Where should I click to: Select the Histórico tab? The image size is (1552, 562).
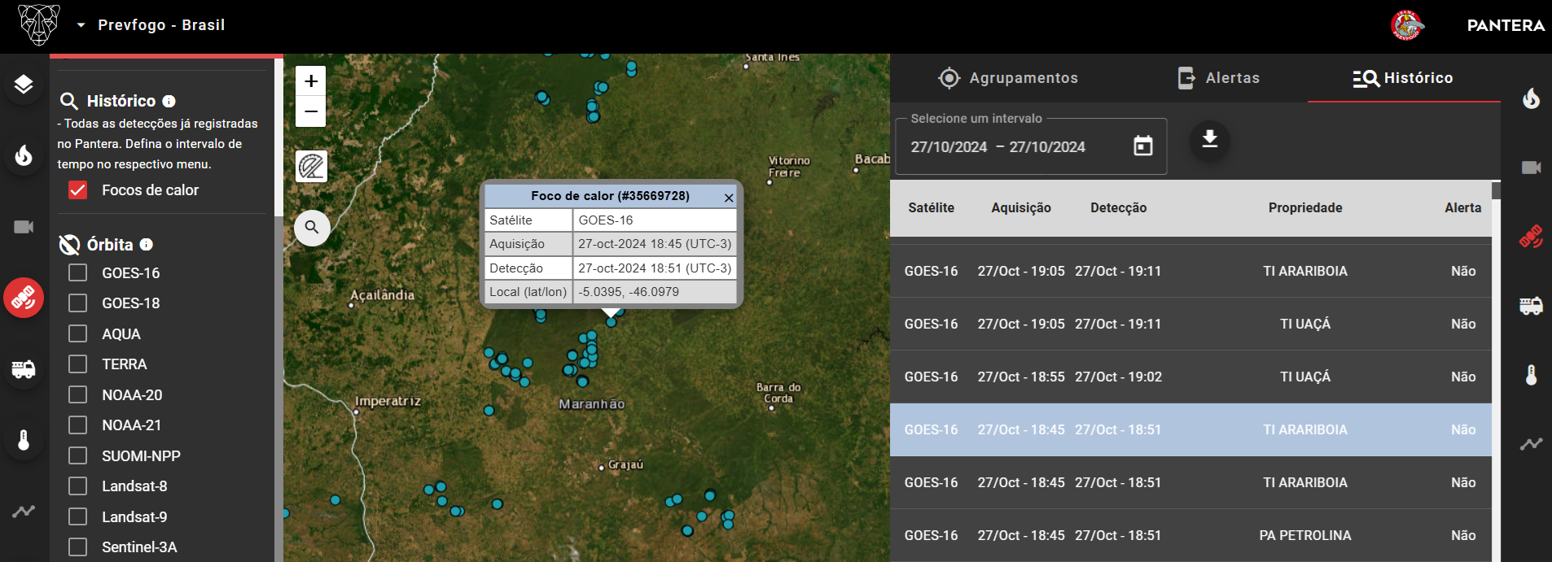click(1403, 78)
